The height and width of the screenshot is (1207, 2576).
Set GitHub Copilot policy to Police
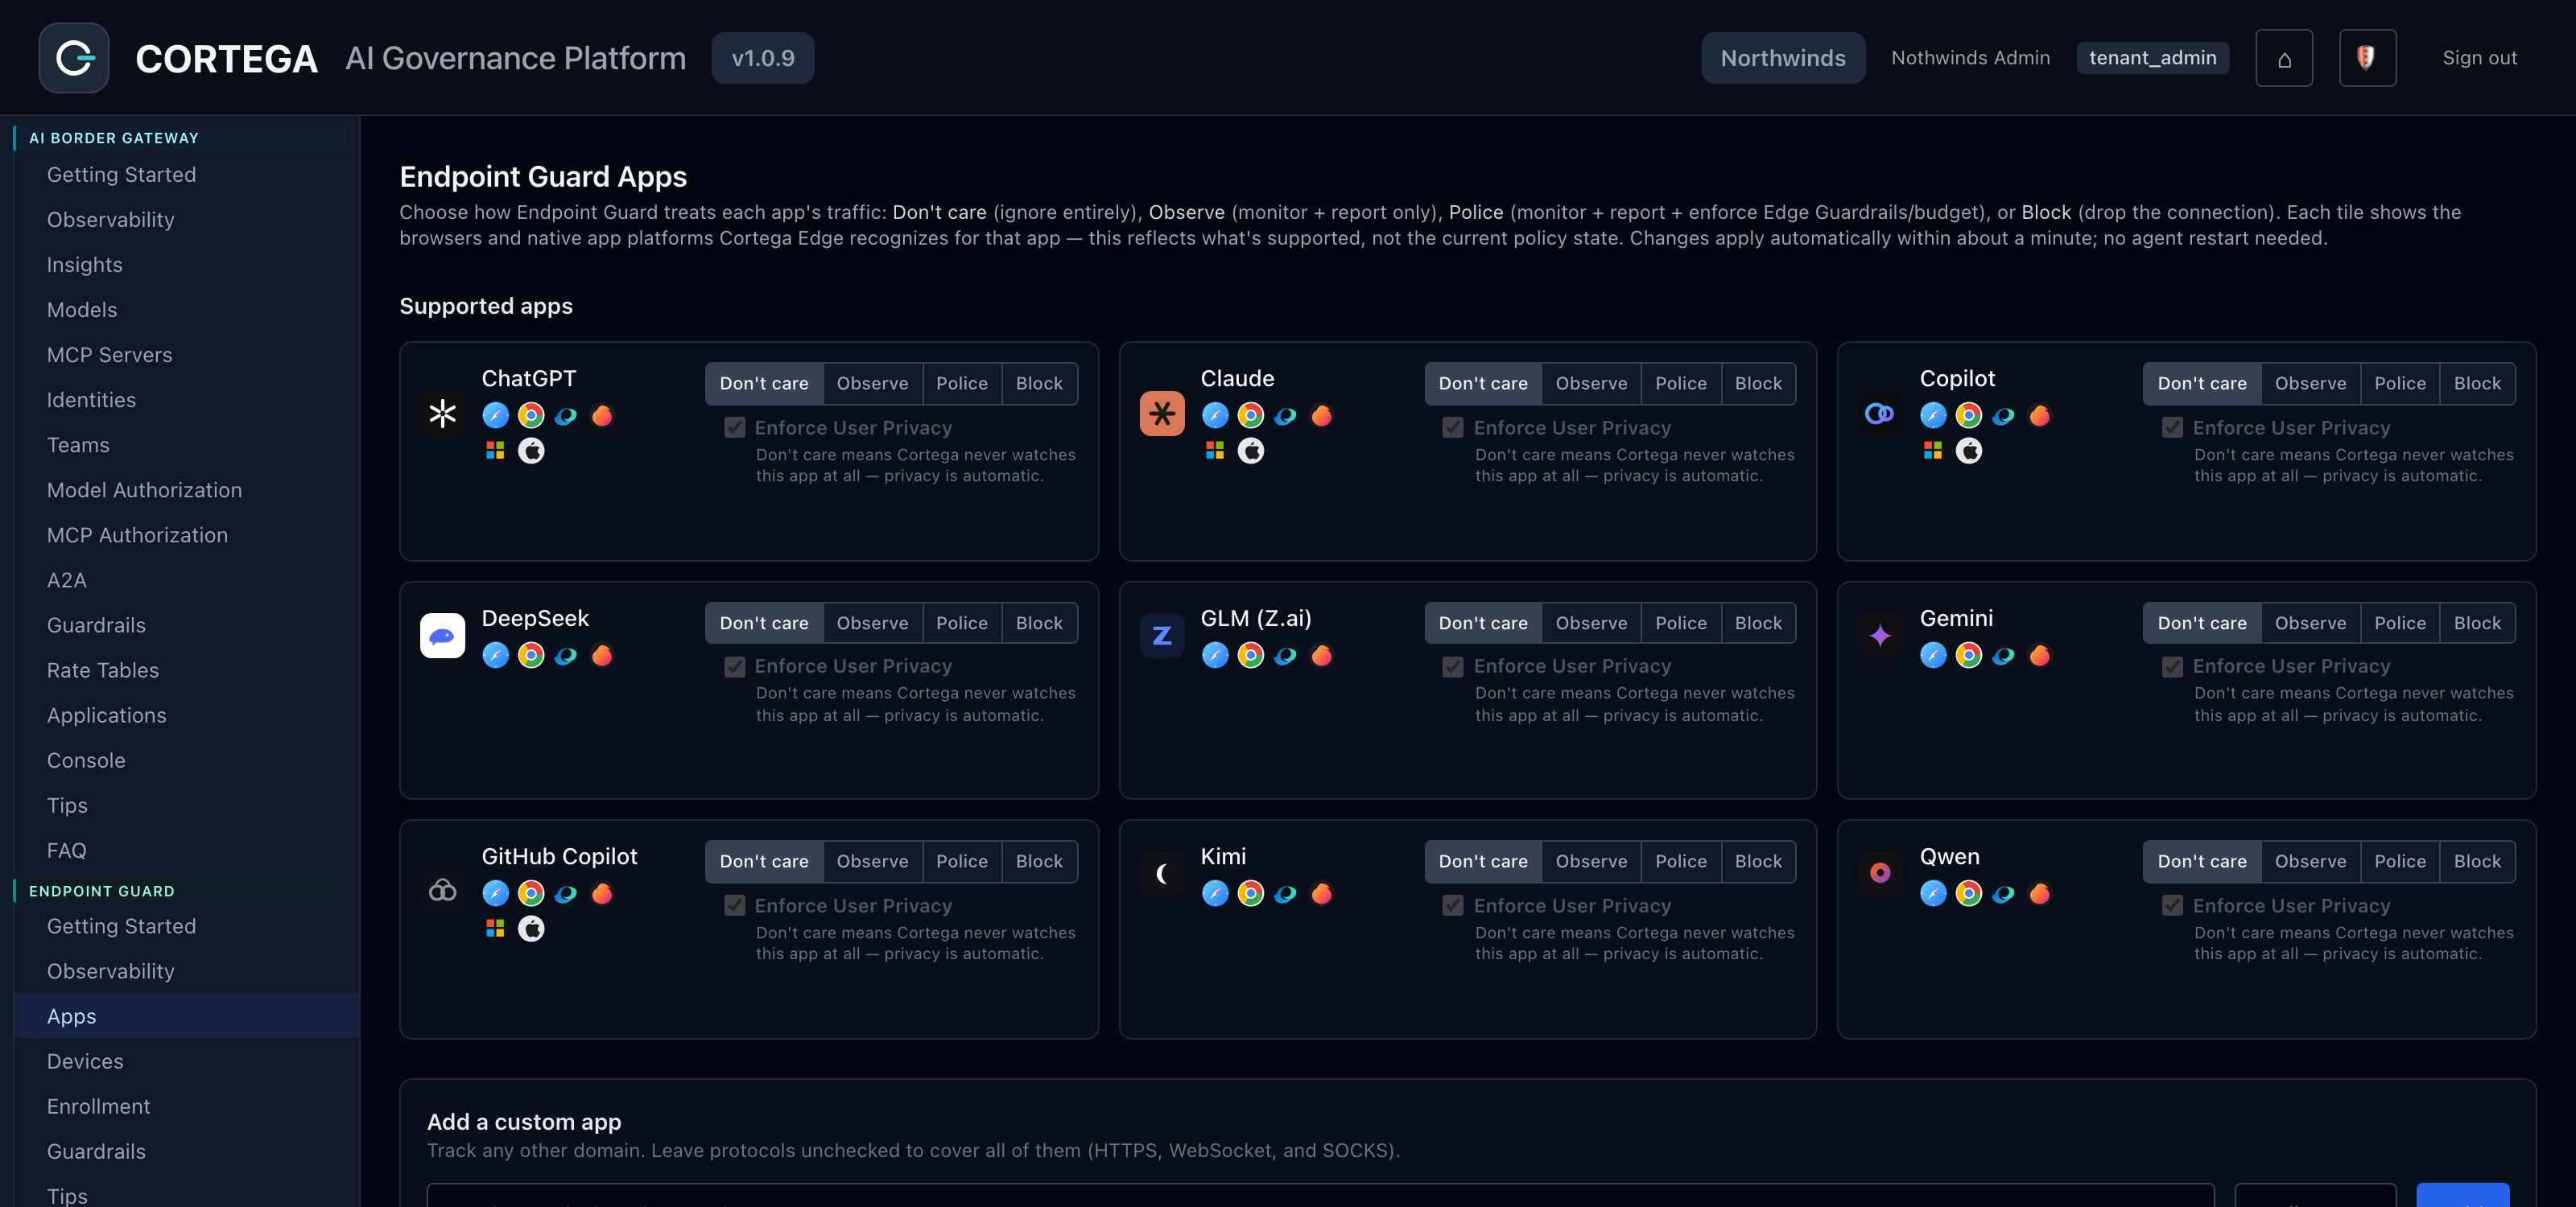[x=961, y=861]
